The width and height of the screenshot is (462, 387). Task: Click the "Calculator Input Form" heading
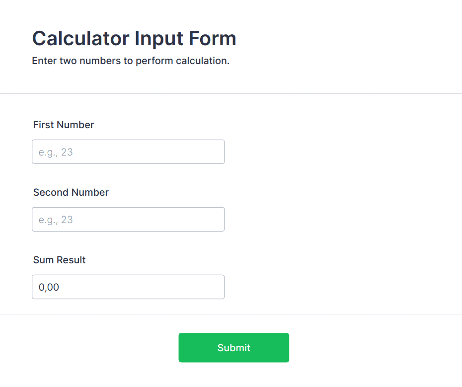(x=134, y=38)
